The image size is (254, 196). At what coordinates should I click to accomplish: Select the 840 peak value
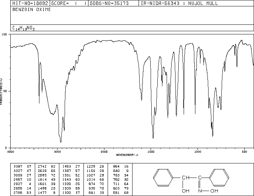click(116, 171)
